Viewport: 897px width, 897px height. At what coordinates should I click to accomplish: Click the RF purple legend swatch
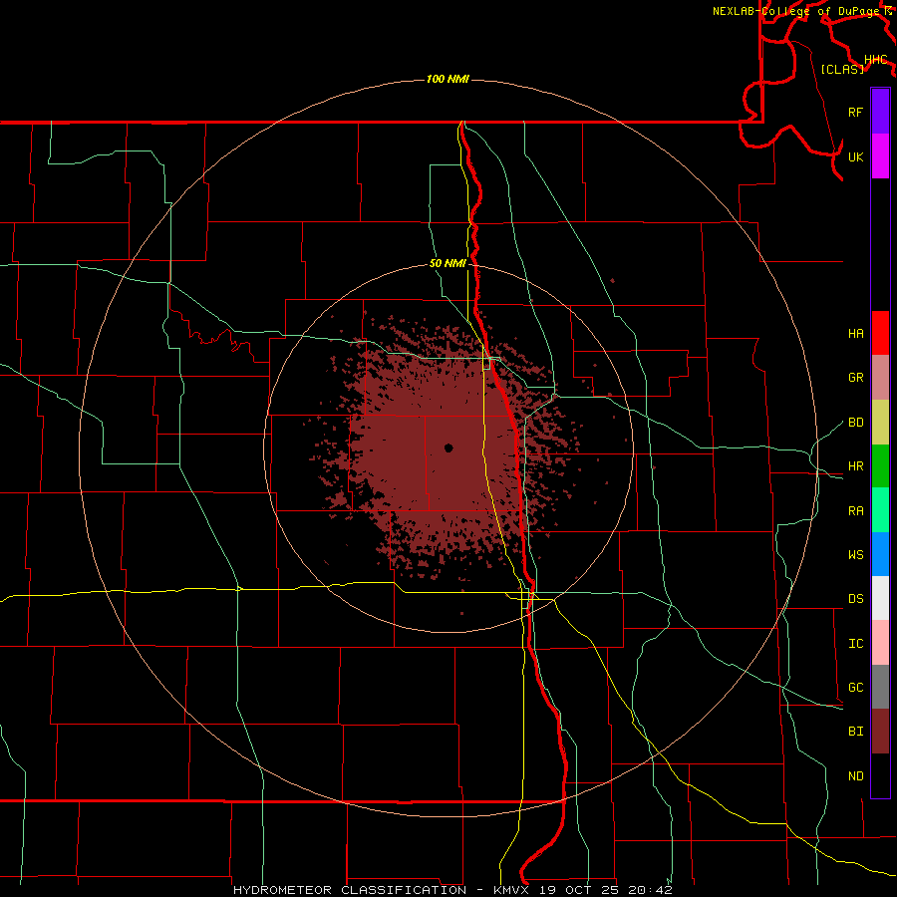tap(880, 112)
